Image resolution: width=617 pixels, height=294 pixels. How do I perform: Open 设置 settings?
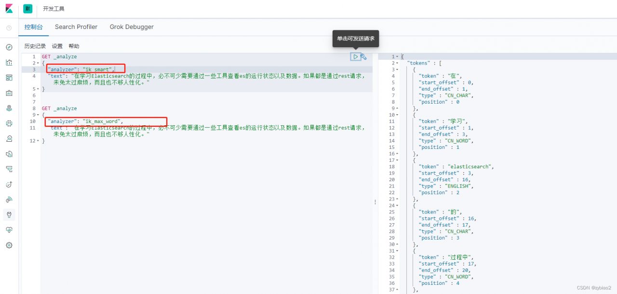coord(57,46)
